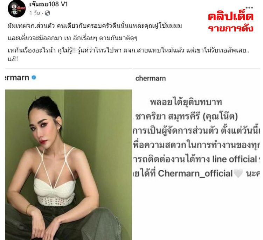Click the '1 วัน' post timestamp
The width and height of the screenshot is (263, 240).
click(x=35, y=13)
